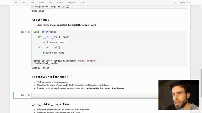Click the Aníbal Troilo output text
202x113 pixels.
41,68
